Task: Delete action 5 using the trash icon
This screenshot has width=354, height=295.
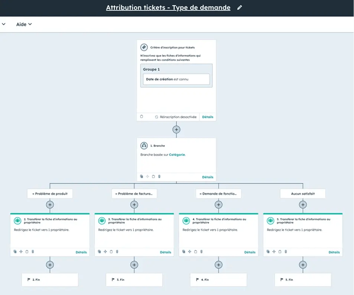Action: tap(286, 252)
